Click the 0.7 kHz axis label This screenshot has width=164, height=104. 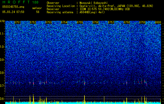pos(2,86)
